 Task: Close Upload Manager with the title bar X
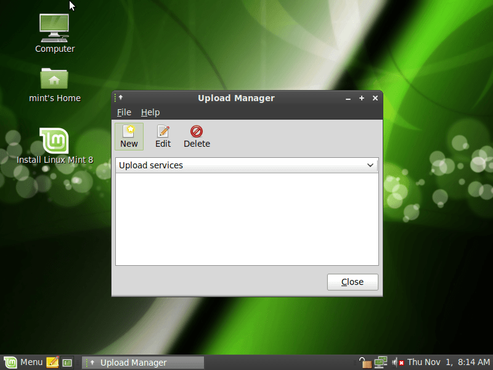pyautogui.click(x=375, y=98)
